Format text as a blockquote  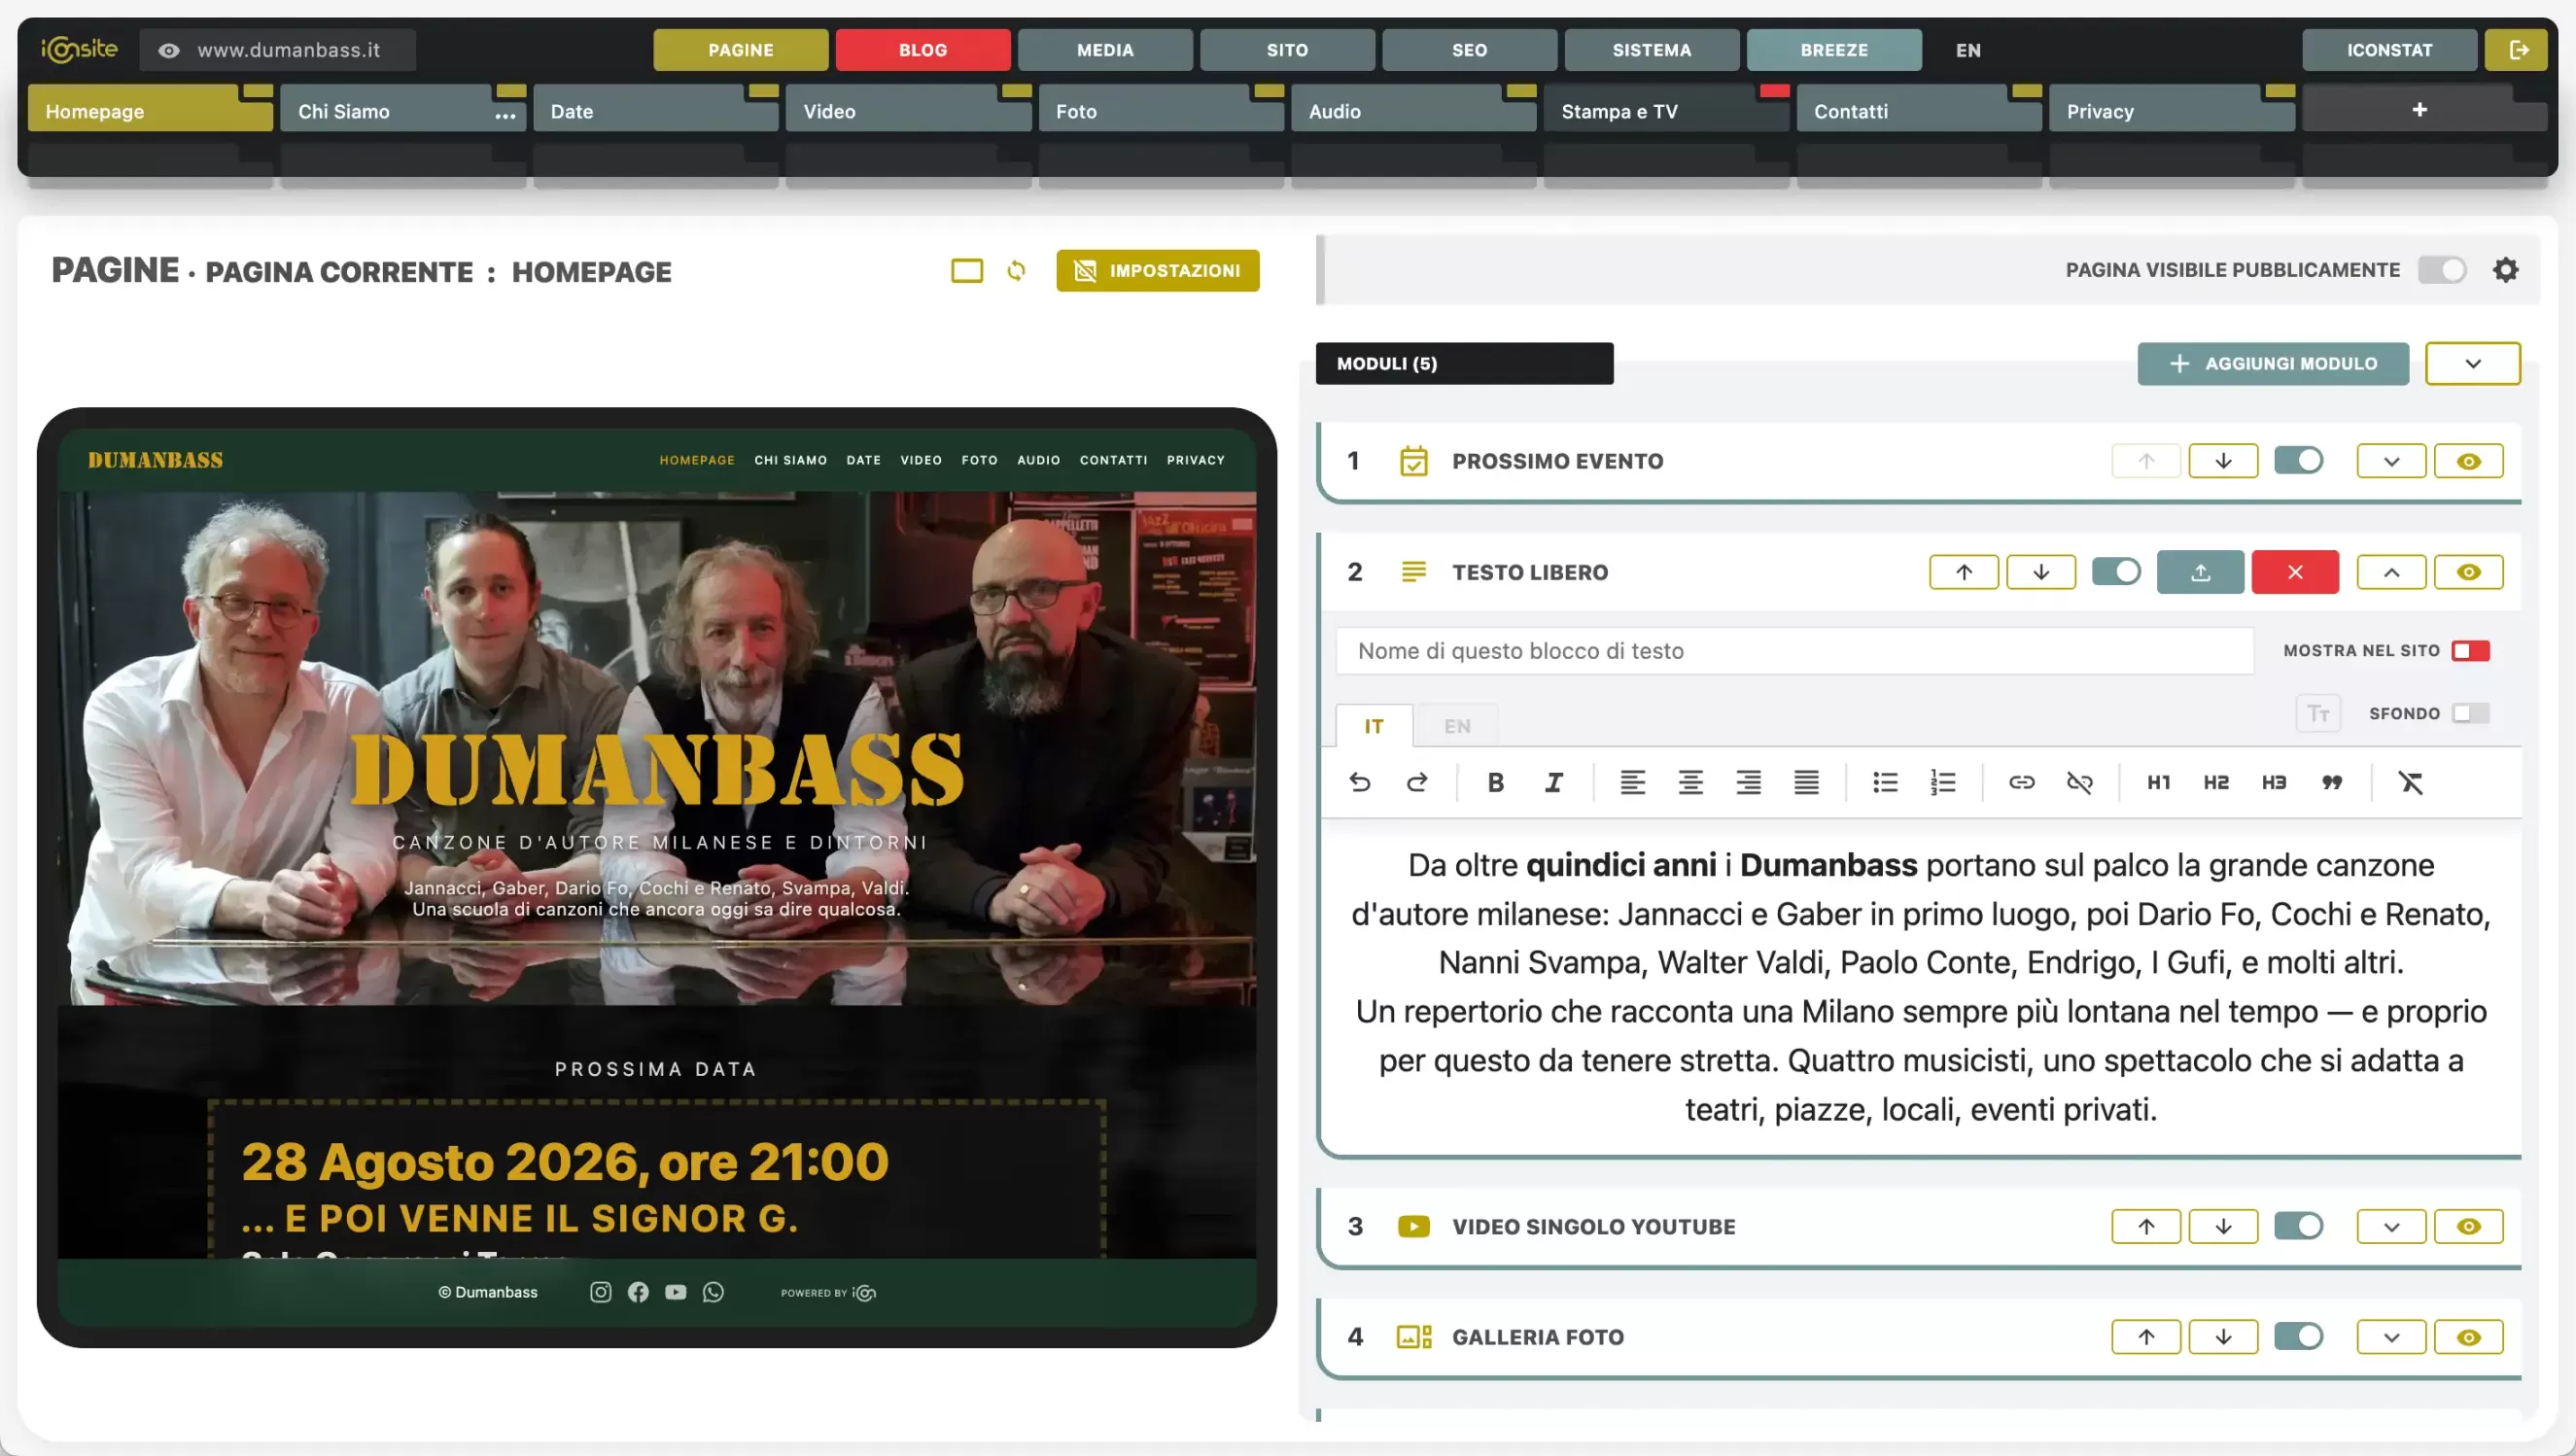[x=2332, y=782]
